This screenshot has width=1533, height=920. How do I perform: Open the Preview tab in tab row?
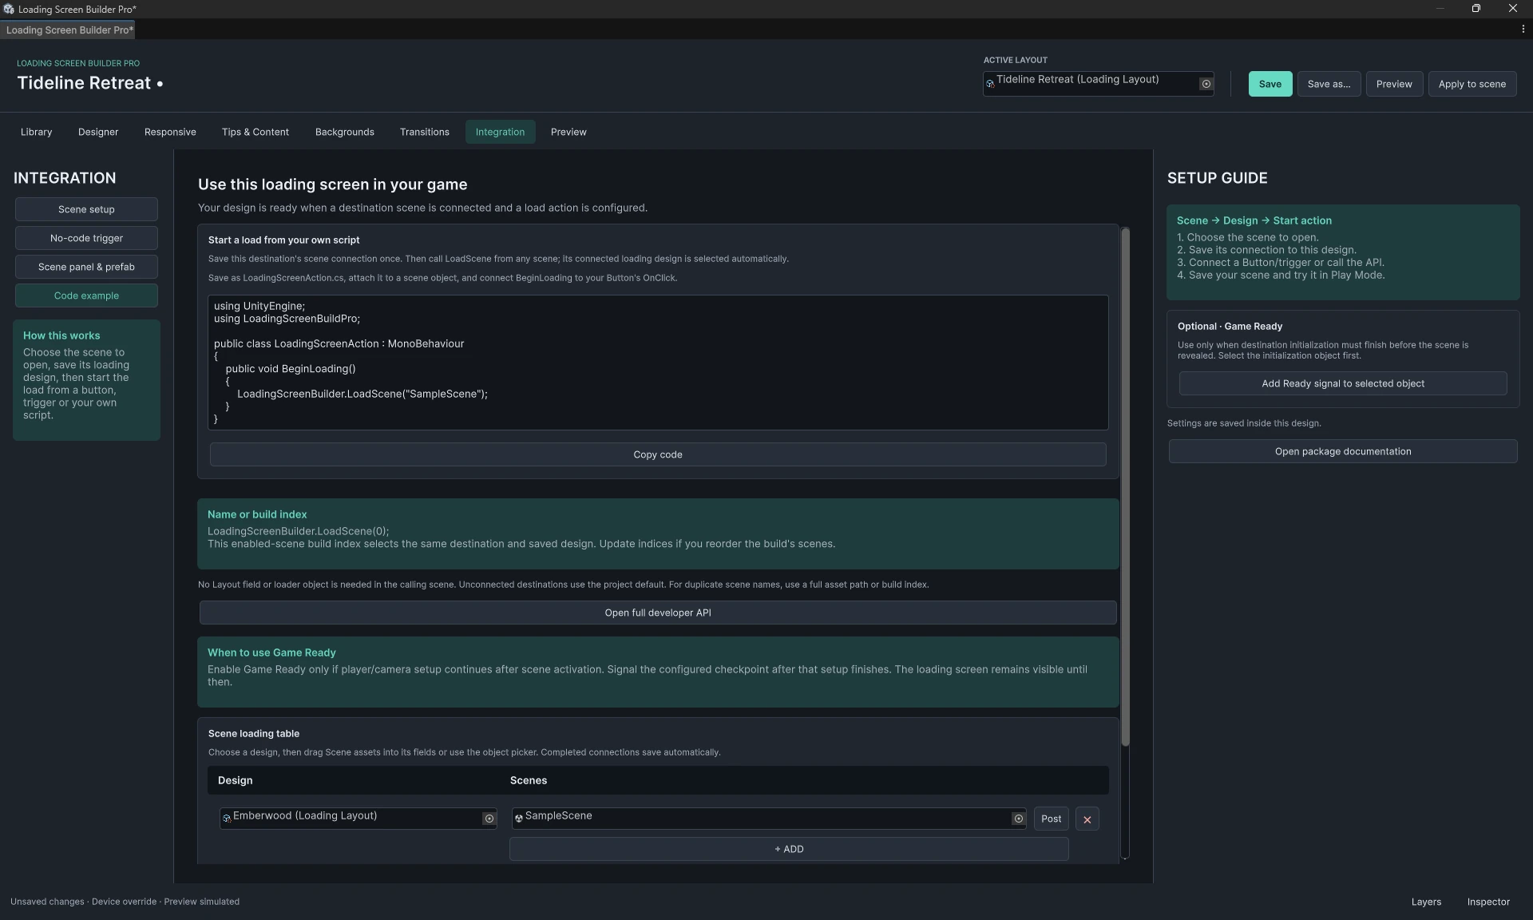click(x=568, y=132)
